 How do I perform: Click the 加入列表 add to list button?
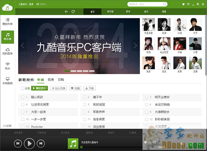59,88
